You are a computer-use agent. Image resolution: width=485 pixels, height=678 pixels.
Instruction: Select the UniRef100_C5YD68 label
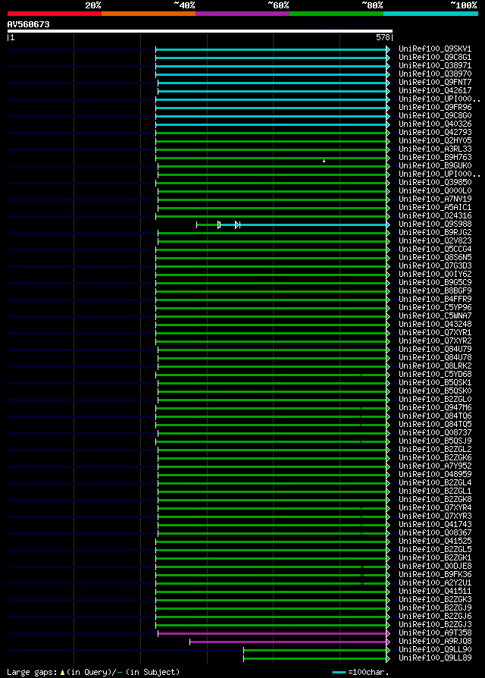435,375
